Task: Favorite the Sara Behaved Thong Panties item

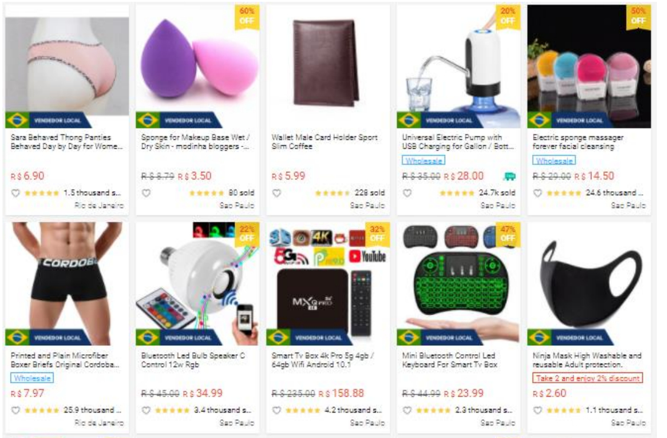Action: 16,193
